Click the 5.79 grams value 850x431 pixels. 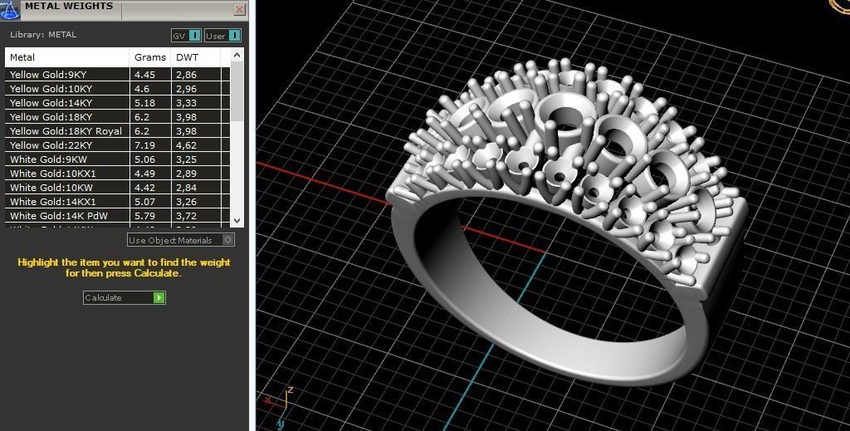coord(144,216)
